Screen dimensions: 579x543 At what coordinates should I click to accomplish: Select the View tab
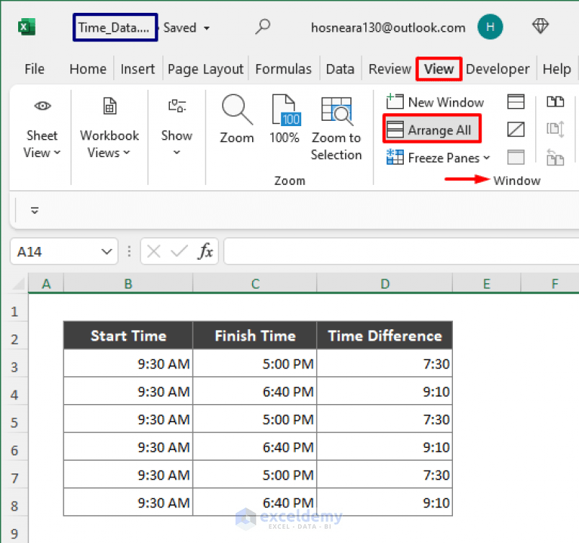pos(439,69)
